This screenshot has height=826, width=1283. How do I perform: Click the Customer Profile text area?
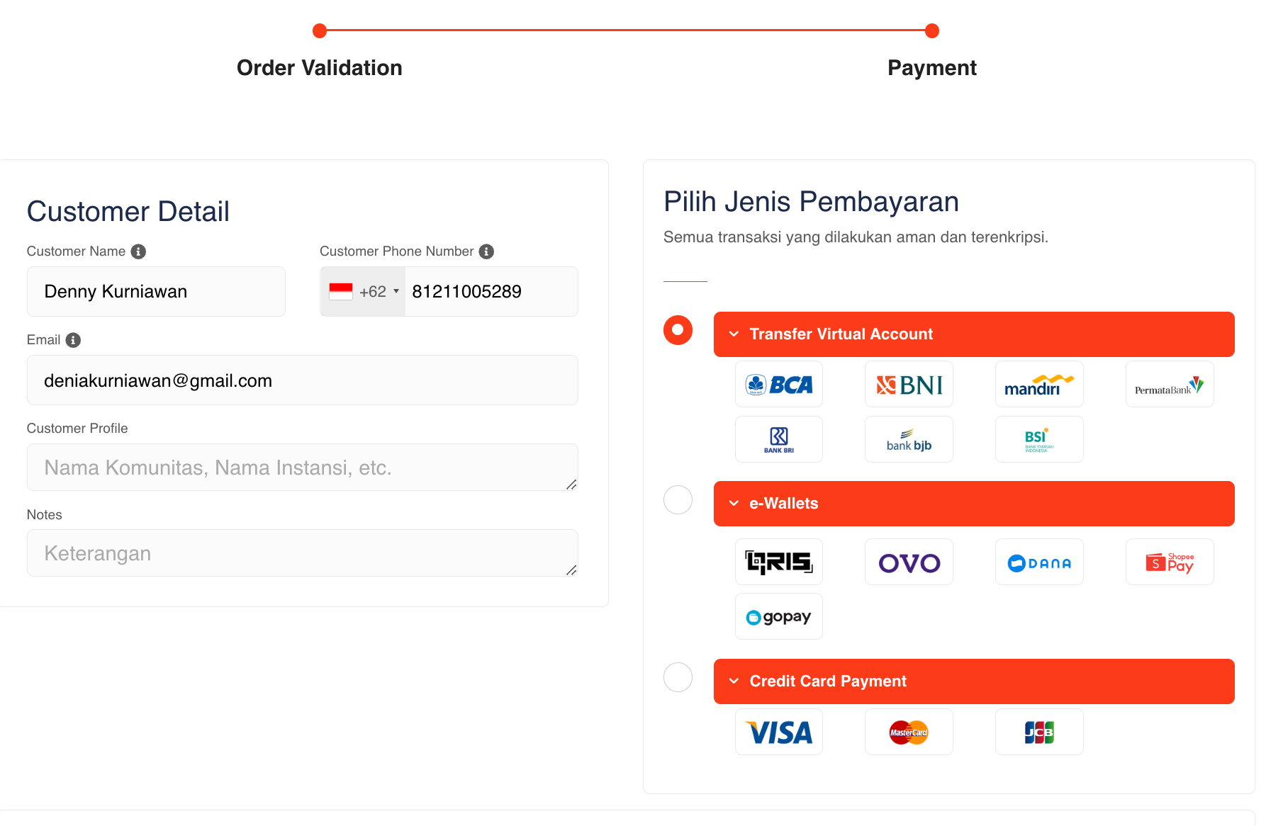303,467
